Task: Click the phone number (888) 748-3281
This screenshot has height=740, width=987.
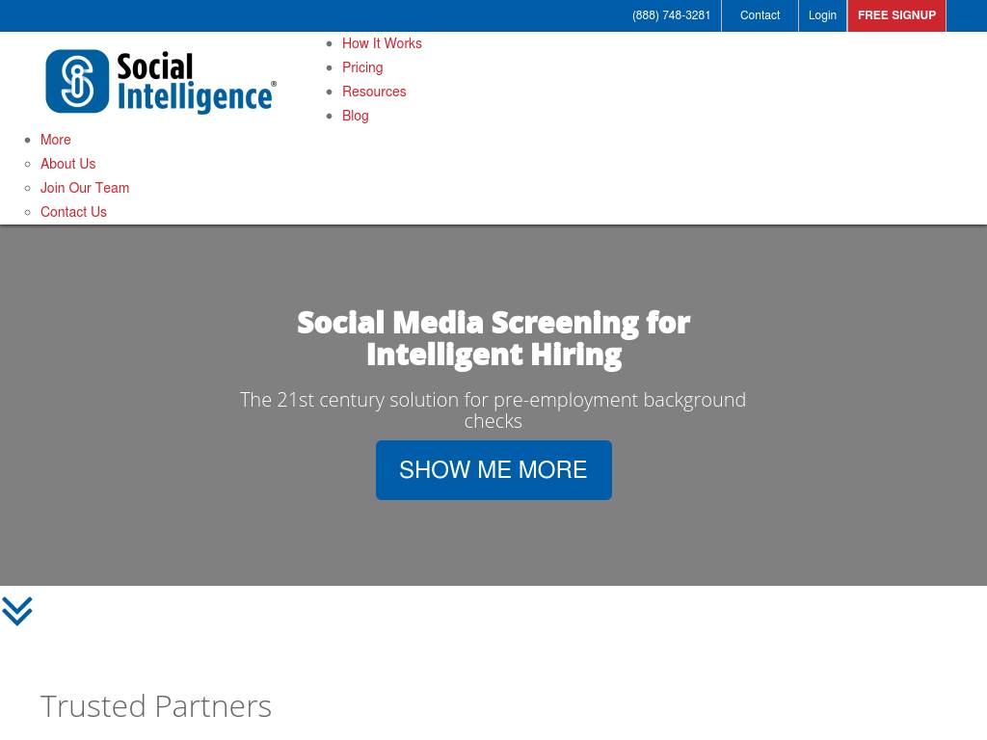Action: [671, 15]
